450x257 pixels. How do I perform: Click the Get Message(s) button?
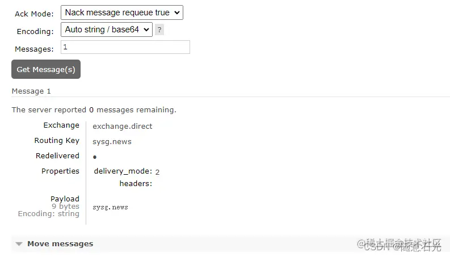[x=46, y=69]
